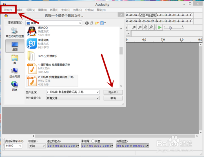
Task: Click horizontal scrollbar left arrow
Action: click(33, 136)
